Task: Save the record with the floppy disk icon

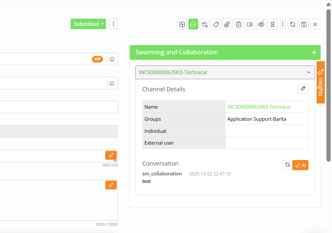Action: (x=304, y=24)
